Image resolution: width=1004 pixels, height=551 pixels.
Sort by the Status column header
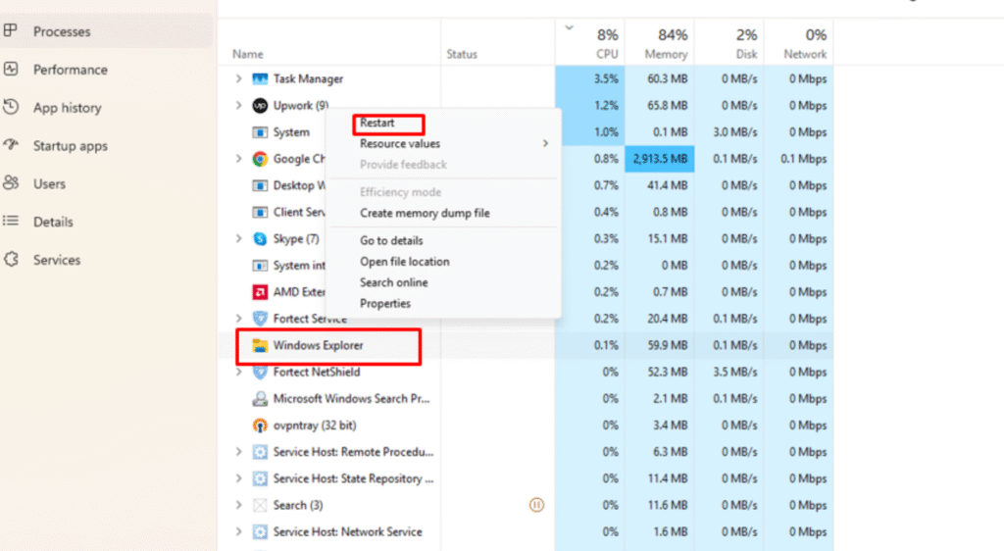coord(462,54)
